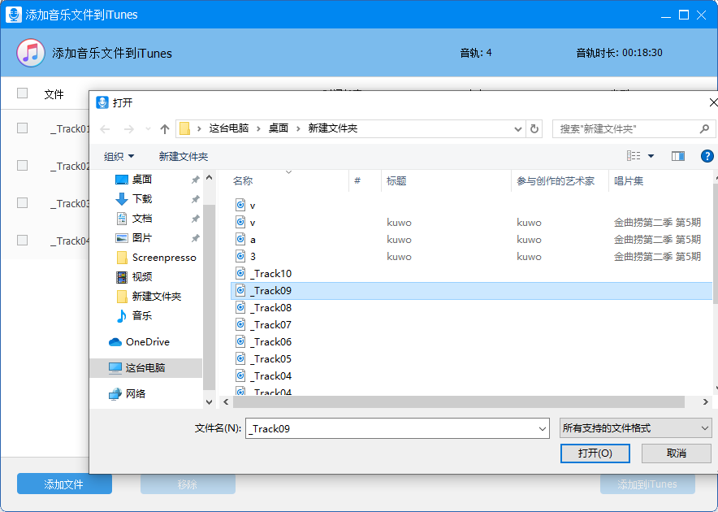This screenshot has height=512, width=718.
Task: Change view layout icon
Action: coord(634,156)
